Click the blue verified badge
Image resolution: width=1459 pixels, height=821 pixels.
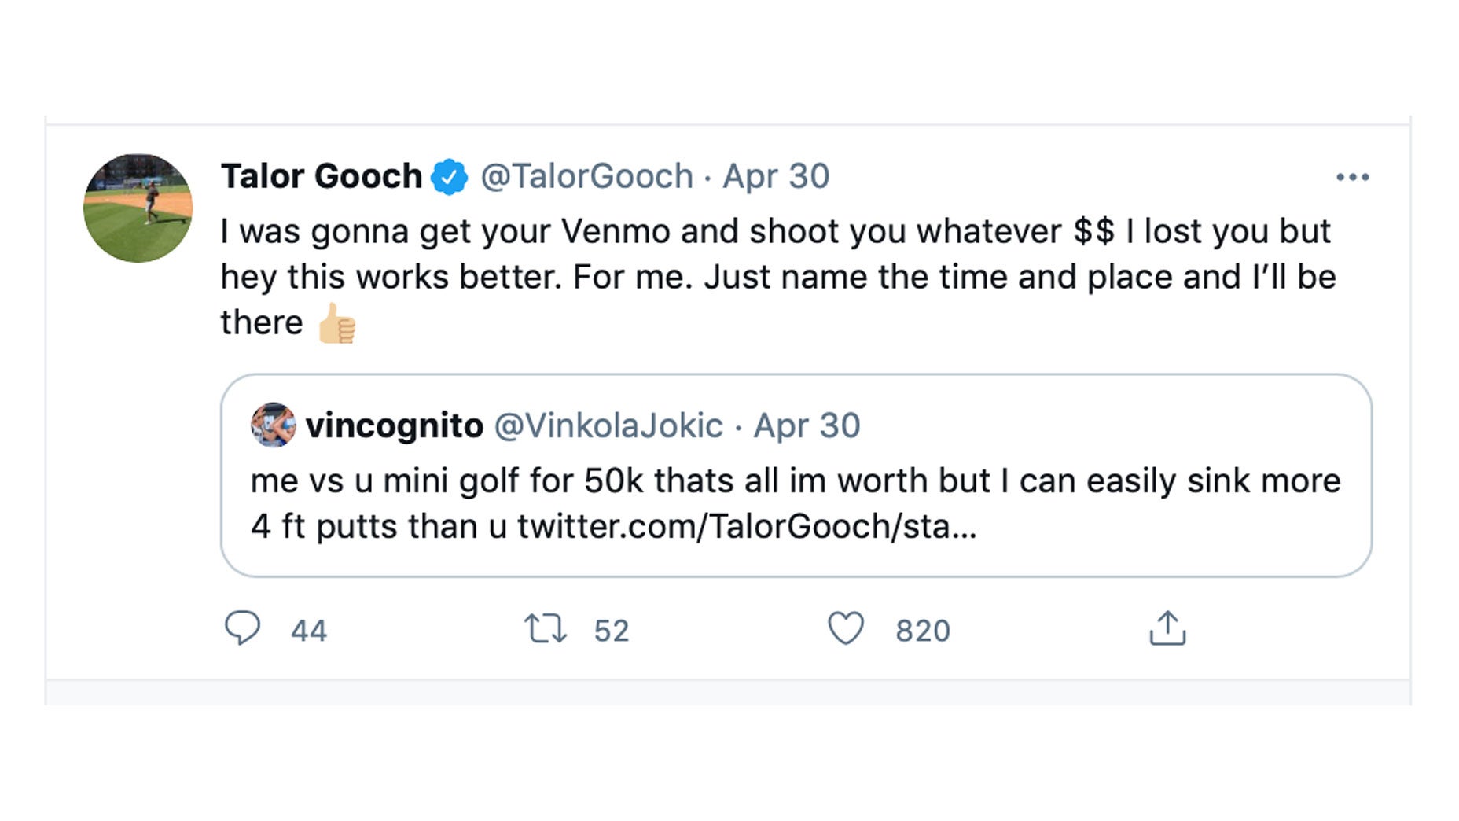pos(450,176)
